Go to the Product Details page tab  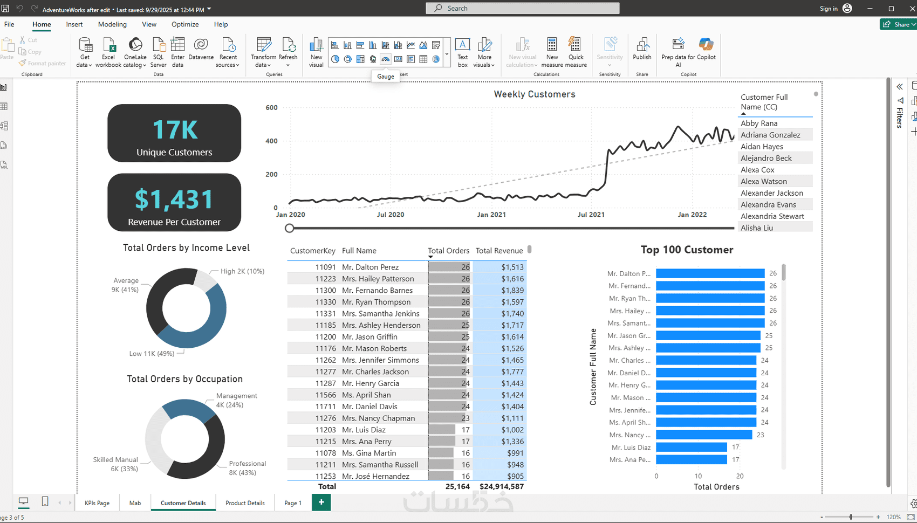click(x=245, y=503)
